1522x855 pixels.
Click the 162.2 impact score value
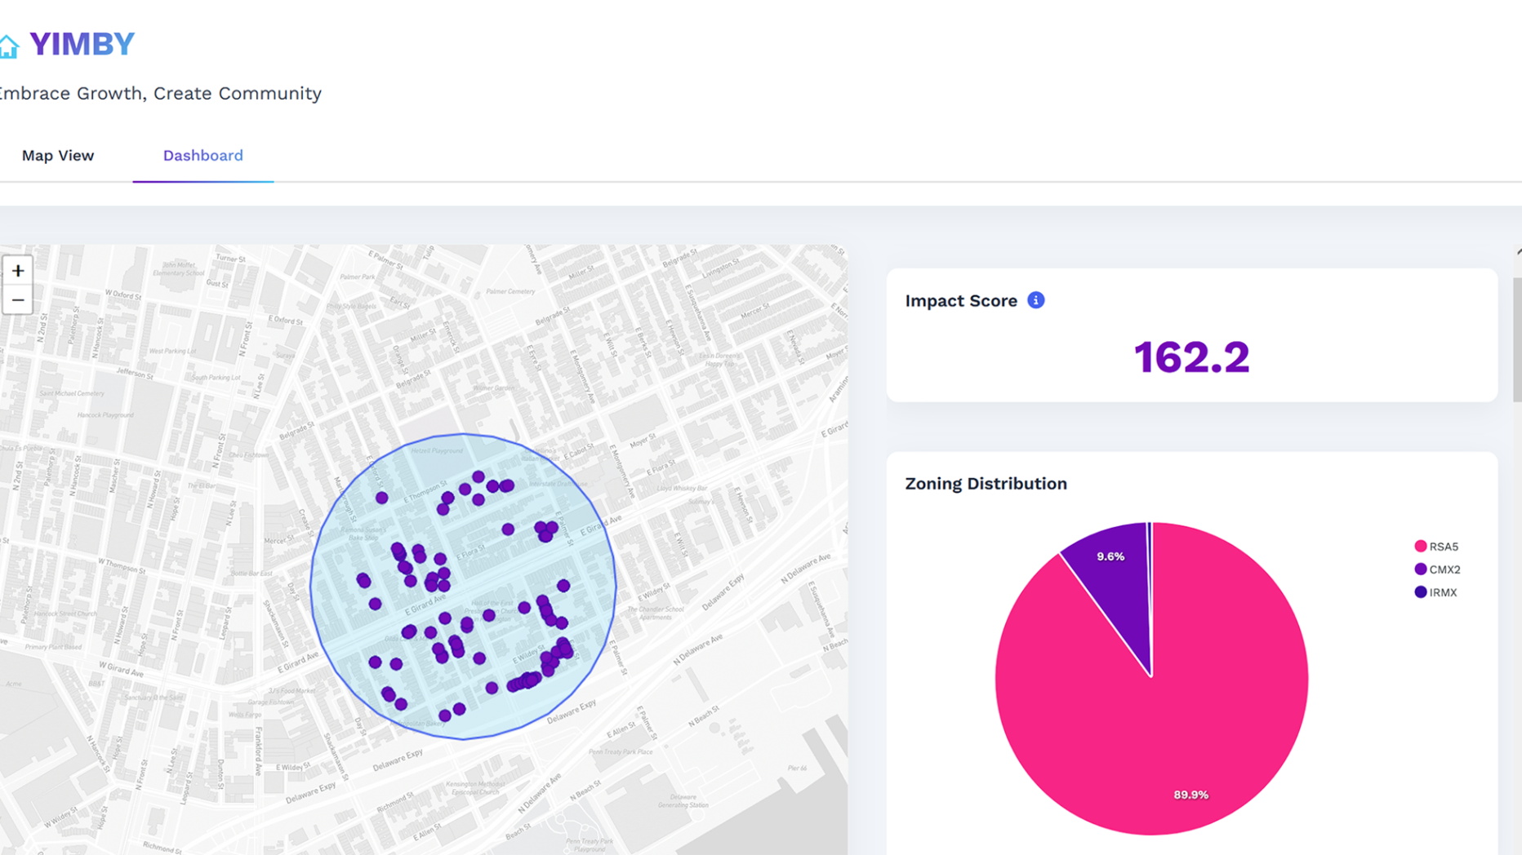1191,357
